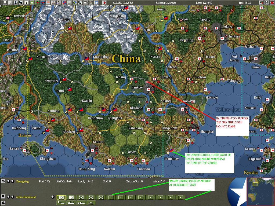Click the OP toolbar icon

coord(86,2)
